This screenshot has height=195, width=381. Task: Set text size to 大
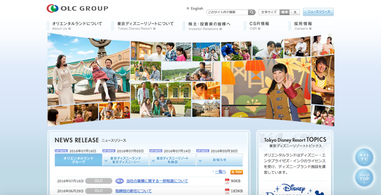point(295,12)
